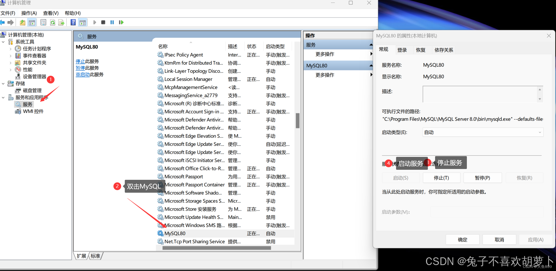Select the 共享文件夹 icon in tree
This screenshot has width=556, height=271.
[18, 63]
